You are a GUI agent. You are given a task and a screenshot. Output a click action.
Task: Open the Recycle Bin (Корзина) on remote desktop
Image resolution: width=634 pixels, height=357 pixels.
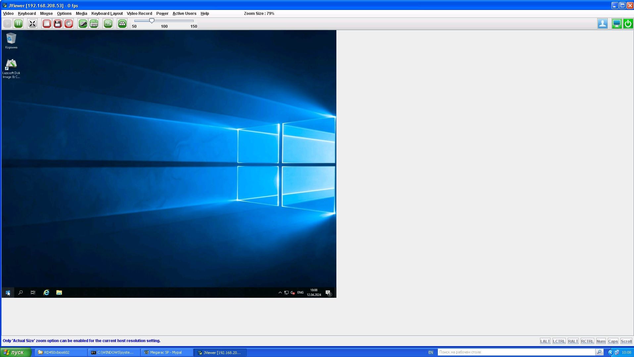point(11,41)
